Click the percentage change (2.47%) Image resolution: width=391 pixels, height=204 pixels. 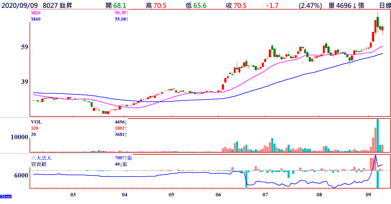point(310,5)
